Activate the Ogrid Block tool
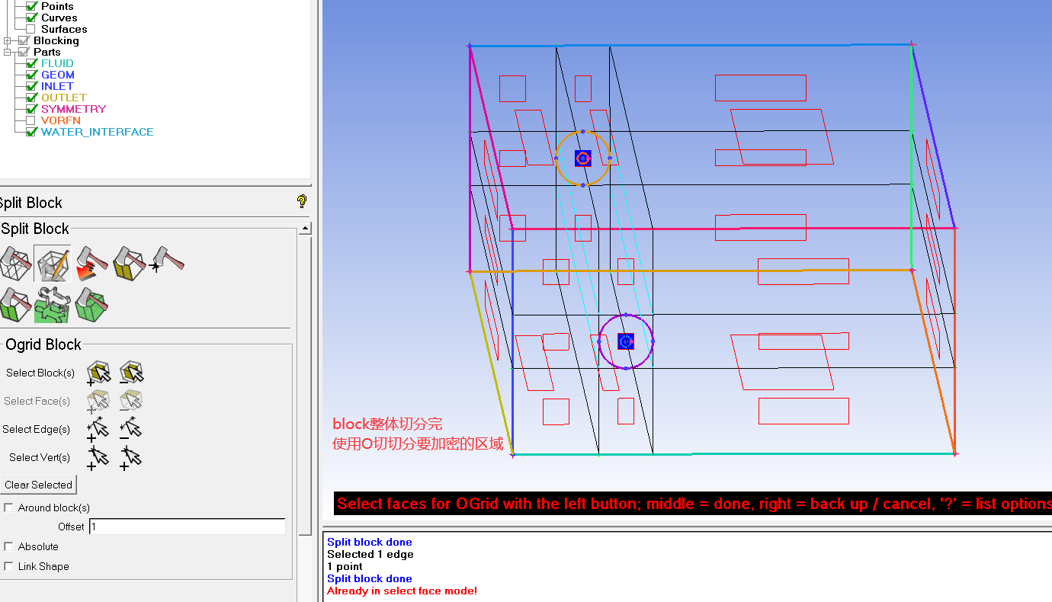Image resolution: width=1052 pixels, height=602 pixels. tap(53, 263)
